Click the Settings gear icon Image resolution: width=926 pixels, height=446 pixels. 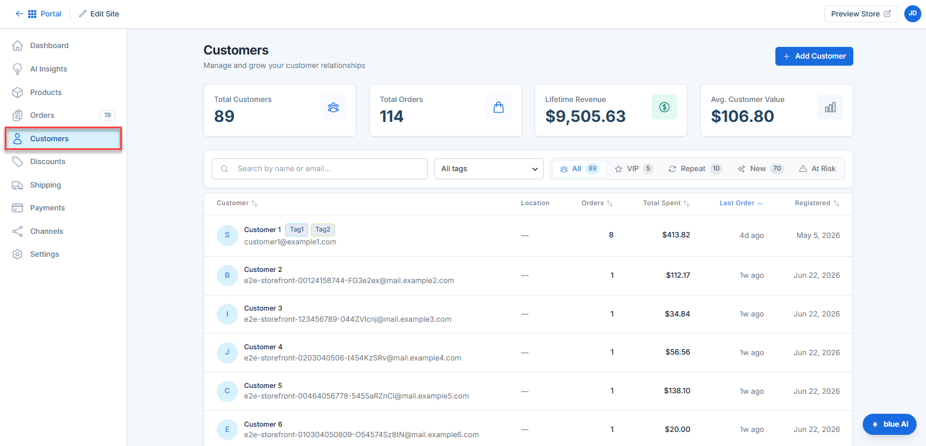point(18,254)
